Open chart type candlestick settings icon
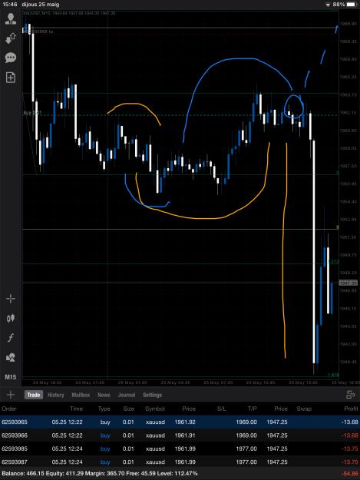 tap(11, 319)
